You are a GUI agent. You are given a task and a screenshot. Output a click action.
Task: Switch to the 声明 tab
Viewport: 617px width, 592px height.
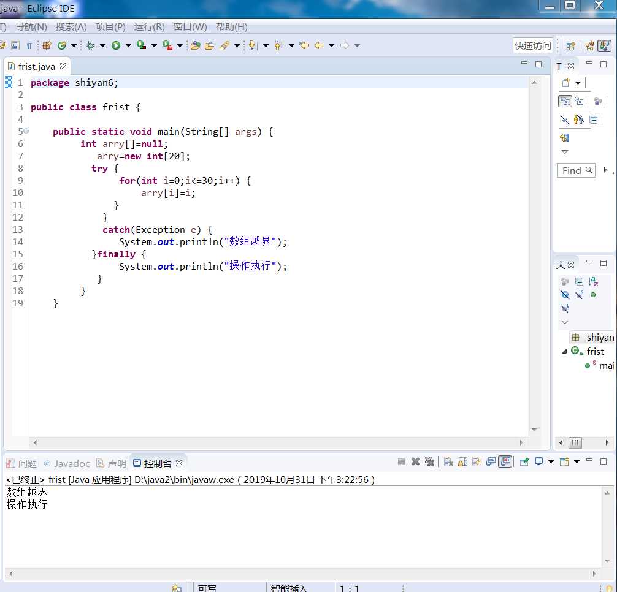tap(112, 463)
